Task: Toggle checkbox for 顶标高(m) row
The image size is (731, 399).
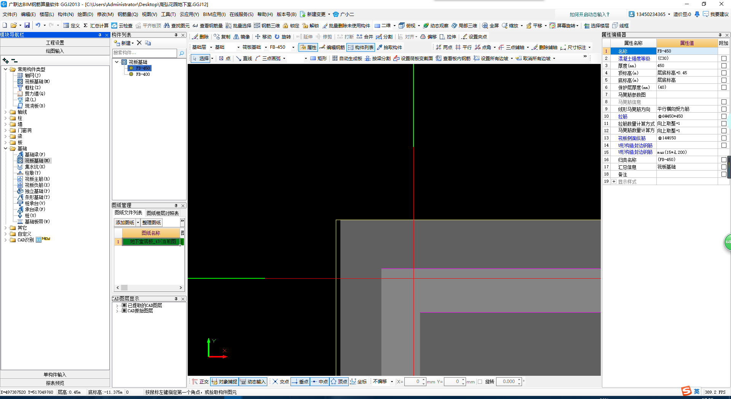Action: (724, 73)
